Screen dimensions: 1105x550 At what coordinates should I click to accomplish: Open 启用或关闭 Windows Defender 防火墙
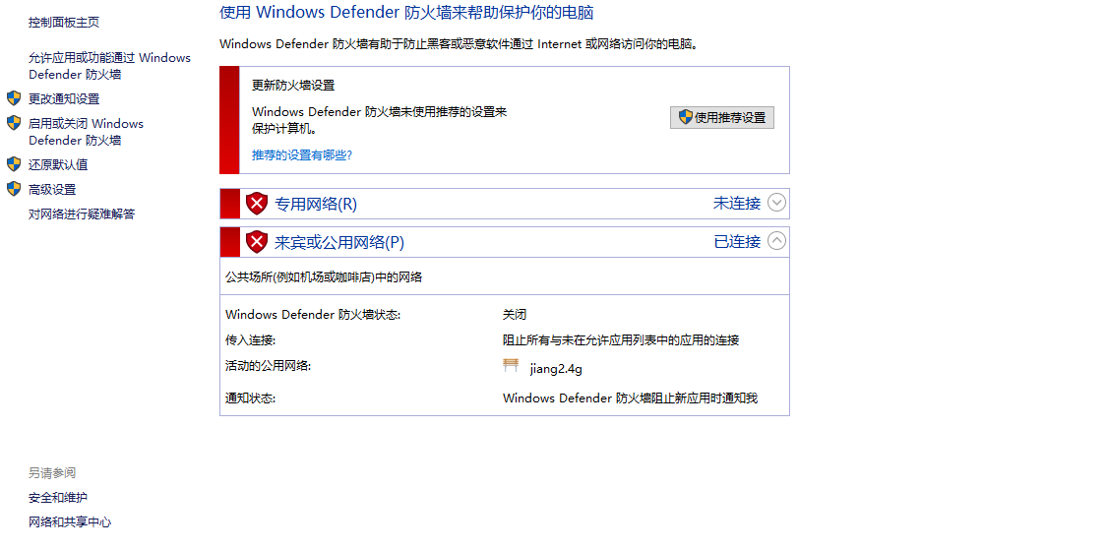pos(86,132)
